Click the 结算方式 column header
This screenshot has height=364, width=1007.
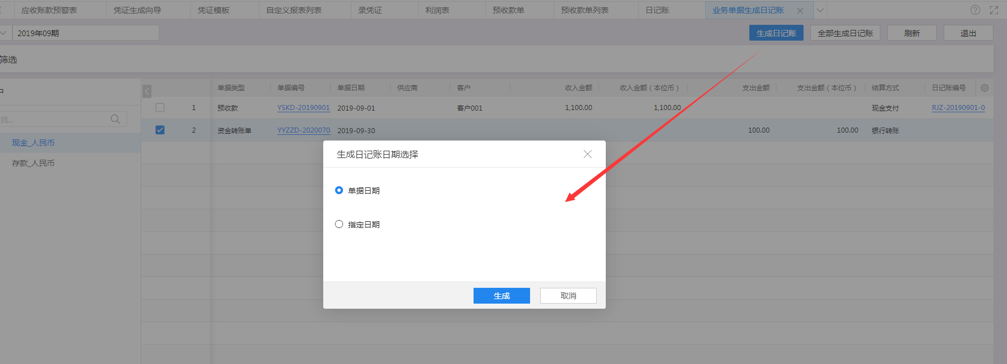point(886,88)
